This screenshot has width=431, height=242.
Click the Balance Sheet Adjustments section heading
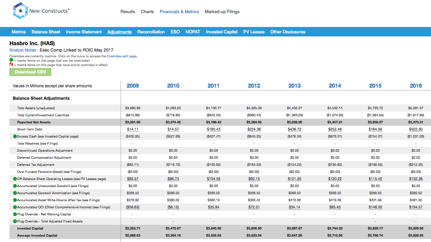point(41,98)
